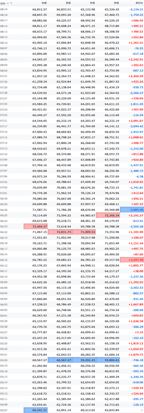This screenshot has height=413, width=144.
Task: Select the red highlighted 72,404.37 opening cell
Action: [x=36, y=227]
